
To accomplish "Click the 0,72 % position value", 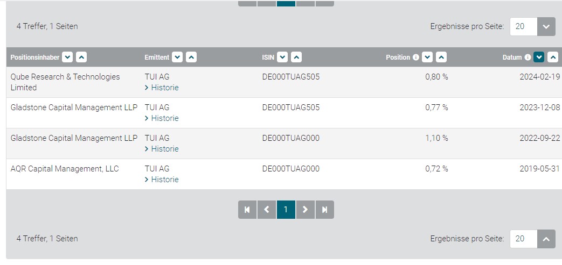I will [436, 169].
